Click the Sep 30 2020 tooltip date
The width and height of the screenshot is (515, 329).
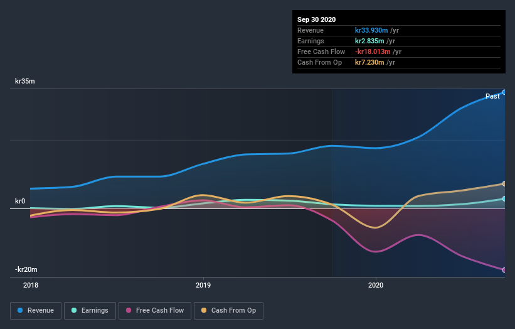[316, 19]
